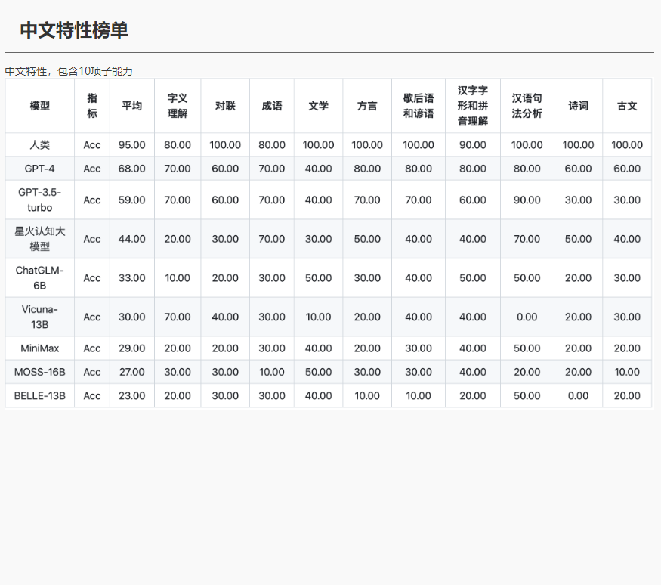This screenshot has height=585, width=661.
Task: Click the 文学 column header
Action: pos(318,106)
